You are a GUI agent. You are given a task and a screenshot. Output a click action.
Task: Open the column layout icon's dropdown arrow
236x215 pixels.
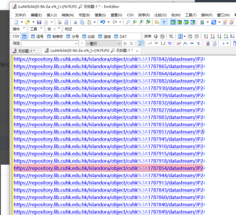pos(184,36)
